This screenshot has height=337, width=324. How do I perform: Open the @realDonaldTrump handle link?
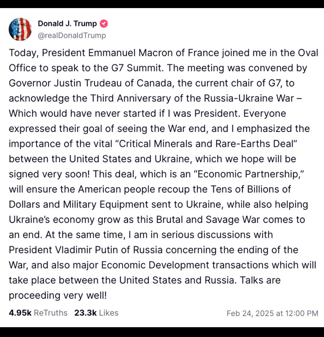[72, 35]
